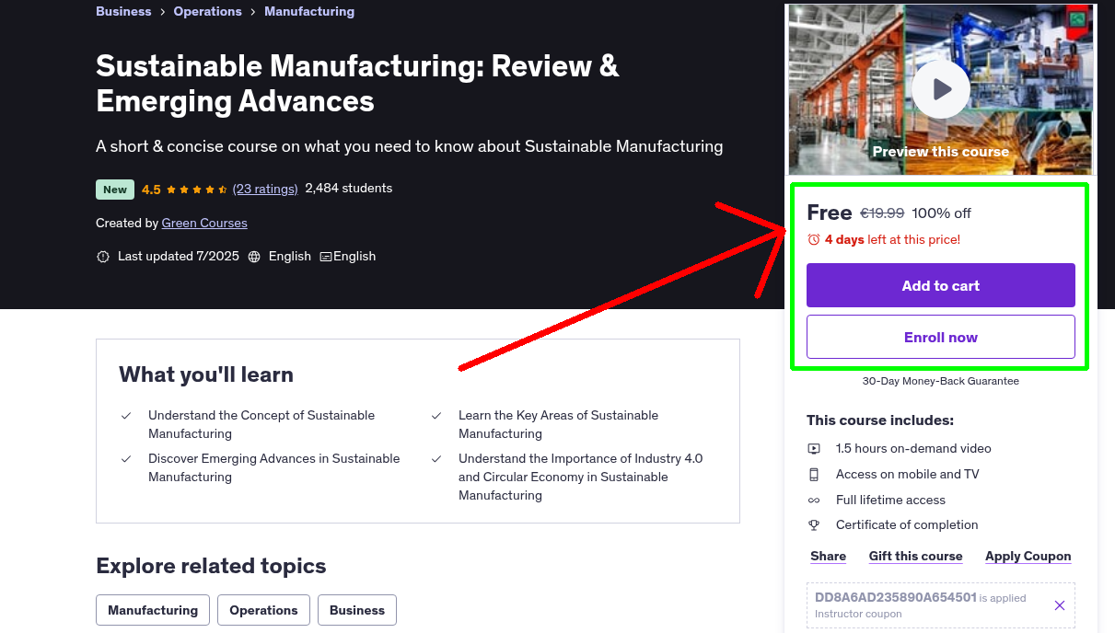Image resolution: width=1115 pixels, height=633 pixels.
Task: Click Gift this course
Action: pyautogui.click(x=915, y=556)
